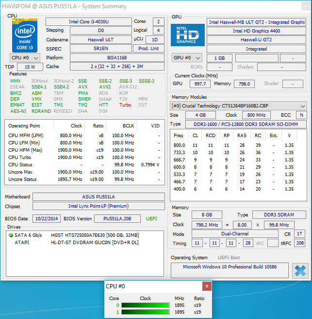The height and width of the screenshot is (319, 312).
Task: Open the CPU #0 selector dropdown
Action: point(25,58)
